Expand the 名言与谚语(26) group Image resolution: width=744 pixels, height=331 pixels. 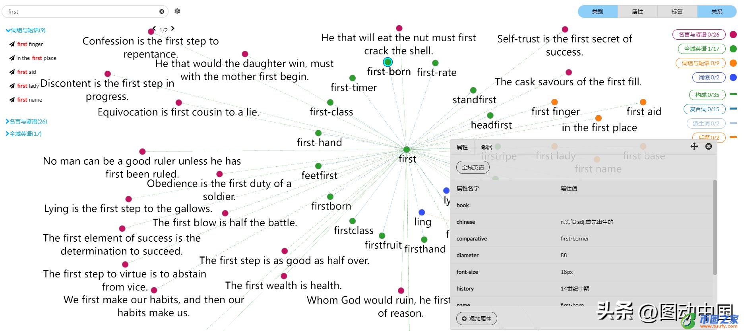(7, 121)
